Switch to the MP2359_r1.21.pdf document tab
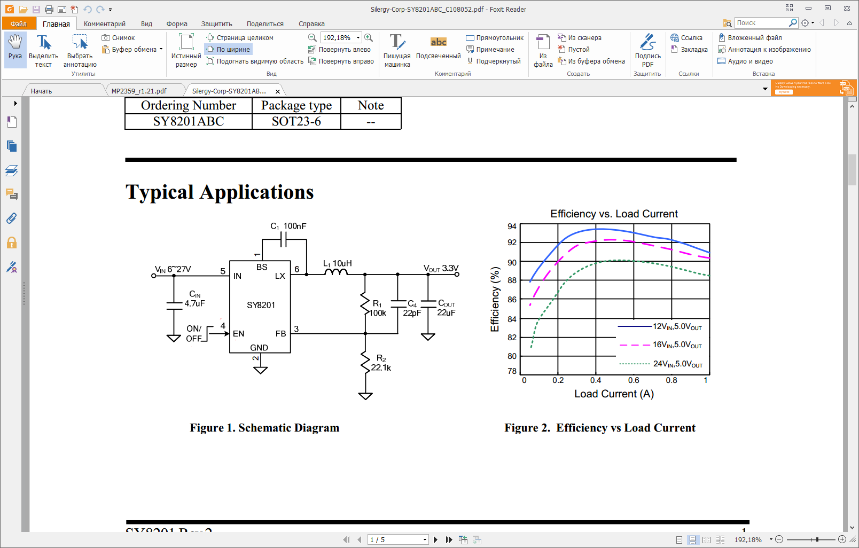The width and height of the screenshot is (859, 548). point(139,91)
